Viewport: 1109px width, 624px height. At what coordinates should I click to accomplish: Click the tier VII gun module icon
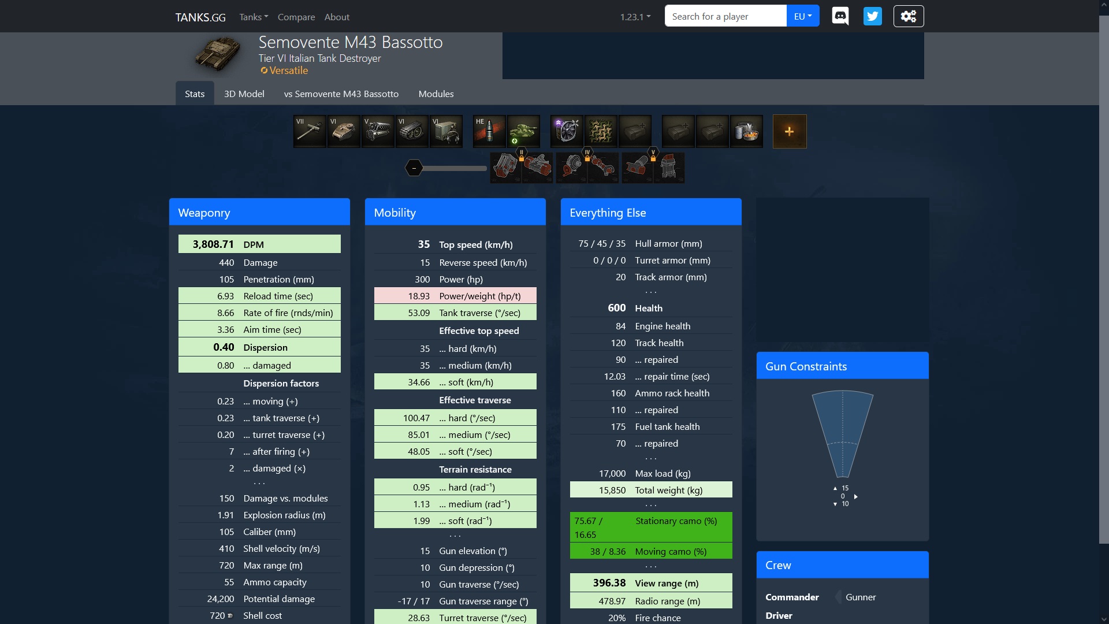click(x=310, y=131)
